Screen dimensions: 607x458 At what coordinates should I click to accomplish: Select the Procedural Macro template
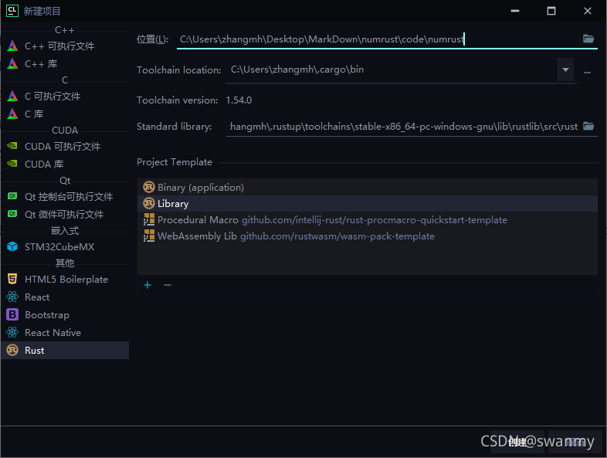tap(368, 220)
